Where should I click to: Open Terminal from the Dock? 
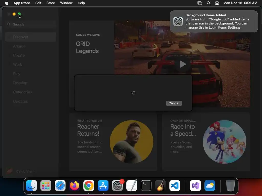click(x=146, y=186)
